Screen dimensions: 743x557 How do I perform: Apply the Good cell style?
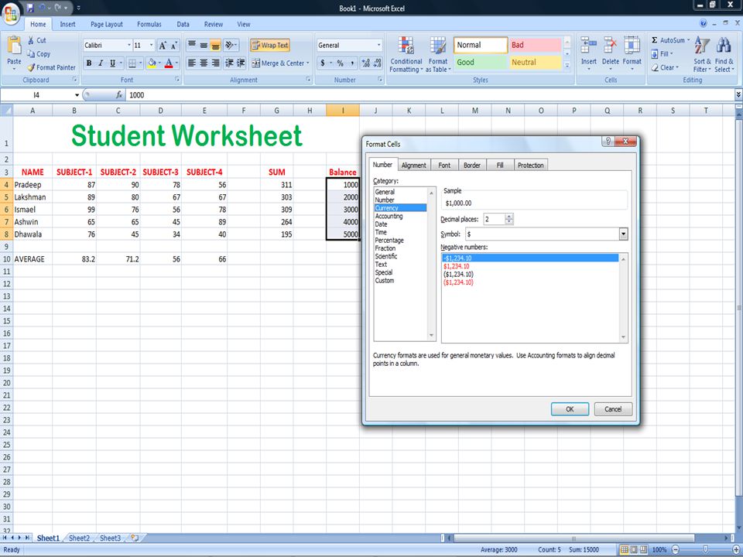click(x=481, y=62)
